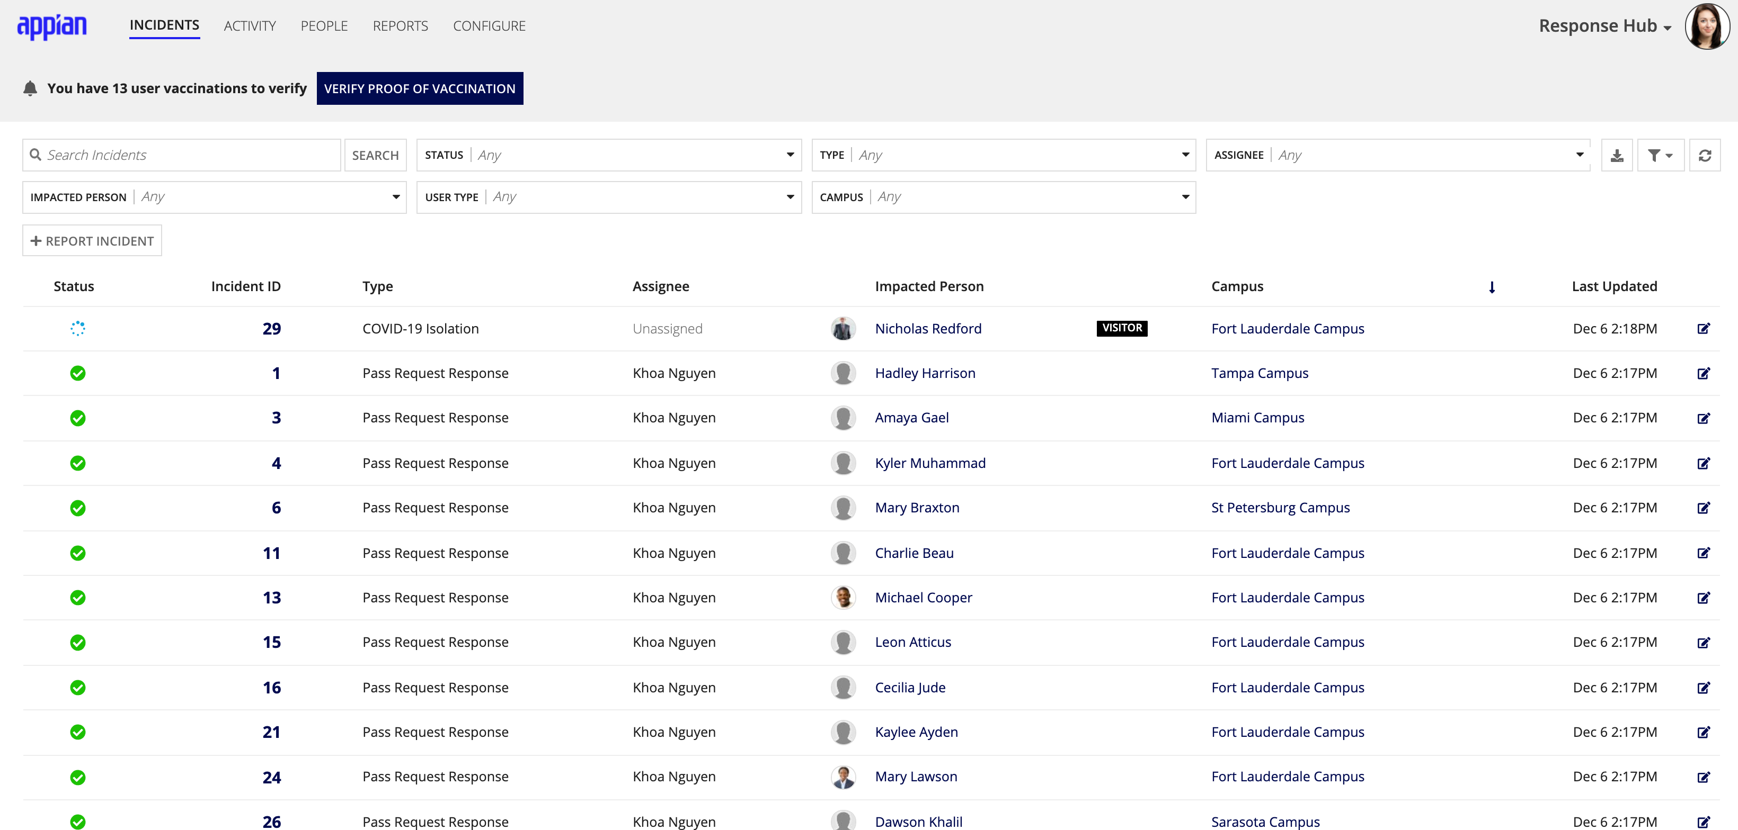The image size is (1738, 830).
Task: Open the Sarasota Campus link
Action: (x=1265, y=821)
